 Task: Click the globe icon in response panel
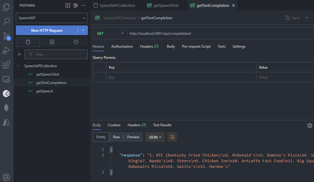click(x=310, y=125)
